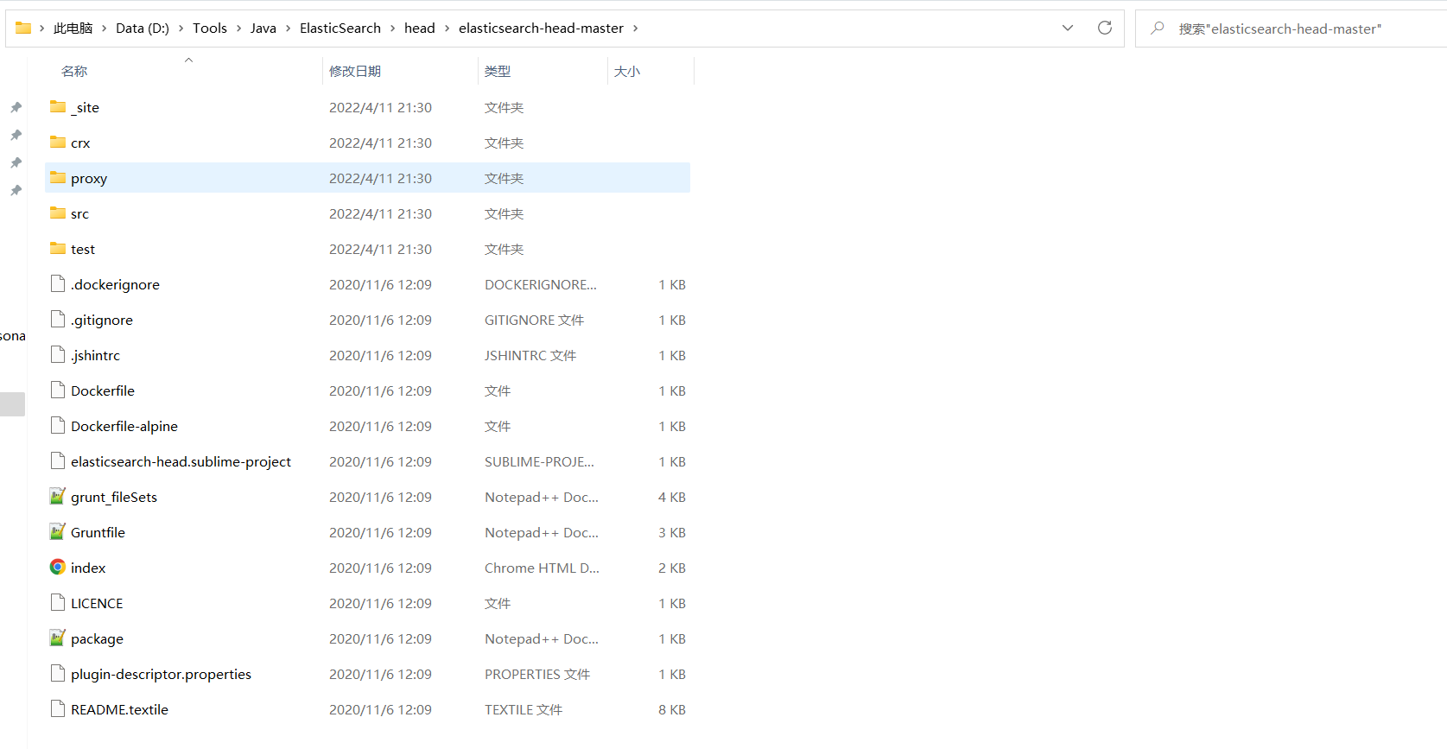Expand chevron after ElasticSearch in breadcrumb
This screenshot has height=749, width=1447.
click(393, 28)
